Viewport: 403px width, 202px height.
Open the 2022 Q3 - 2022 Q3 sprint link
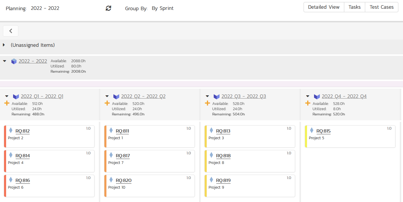[x=244, y=96]
